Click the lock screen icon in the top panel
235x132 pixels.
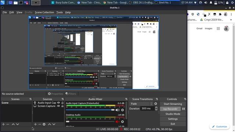coord(227,3)
